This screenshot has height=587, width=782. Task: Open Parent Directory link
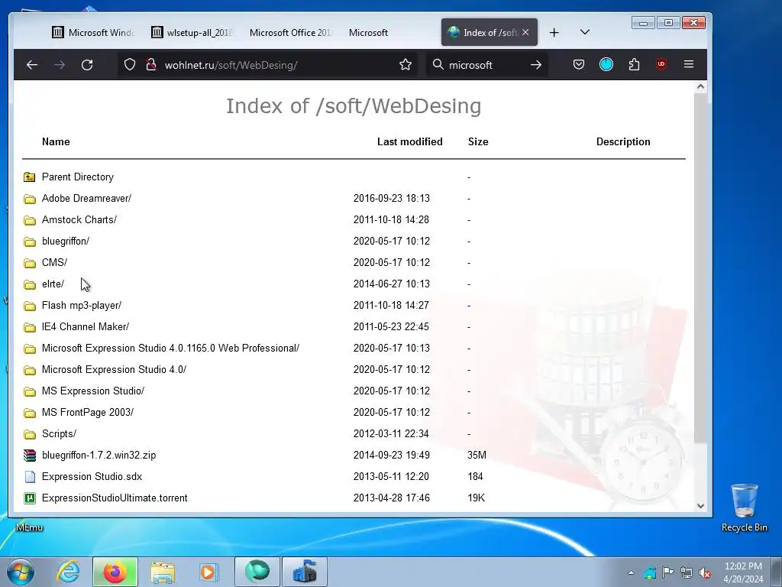click(78, 177)
